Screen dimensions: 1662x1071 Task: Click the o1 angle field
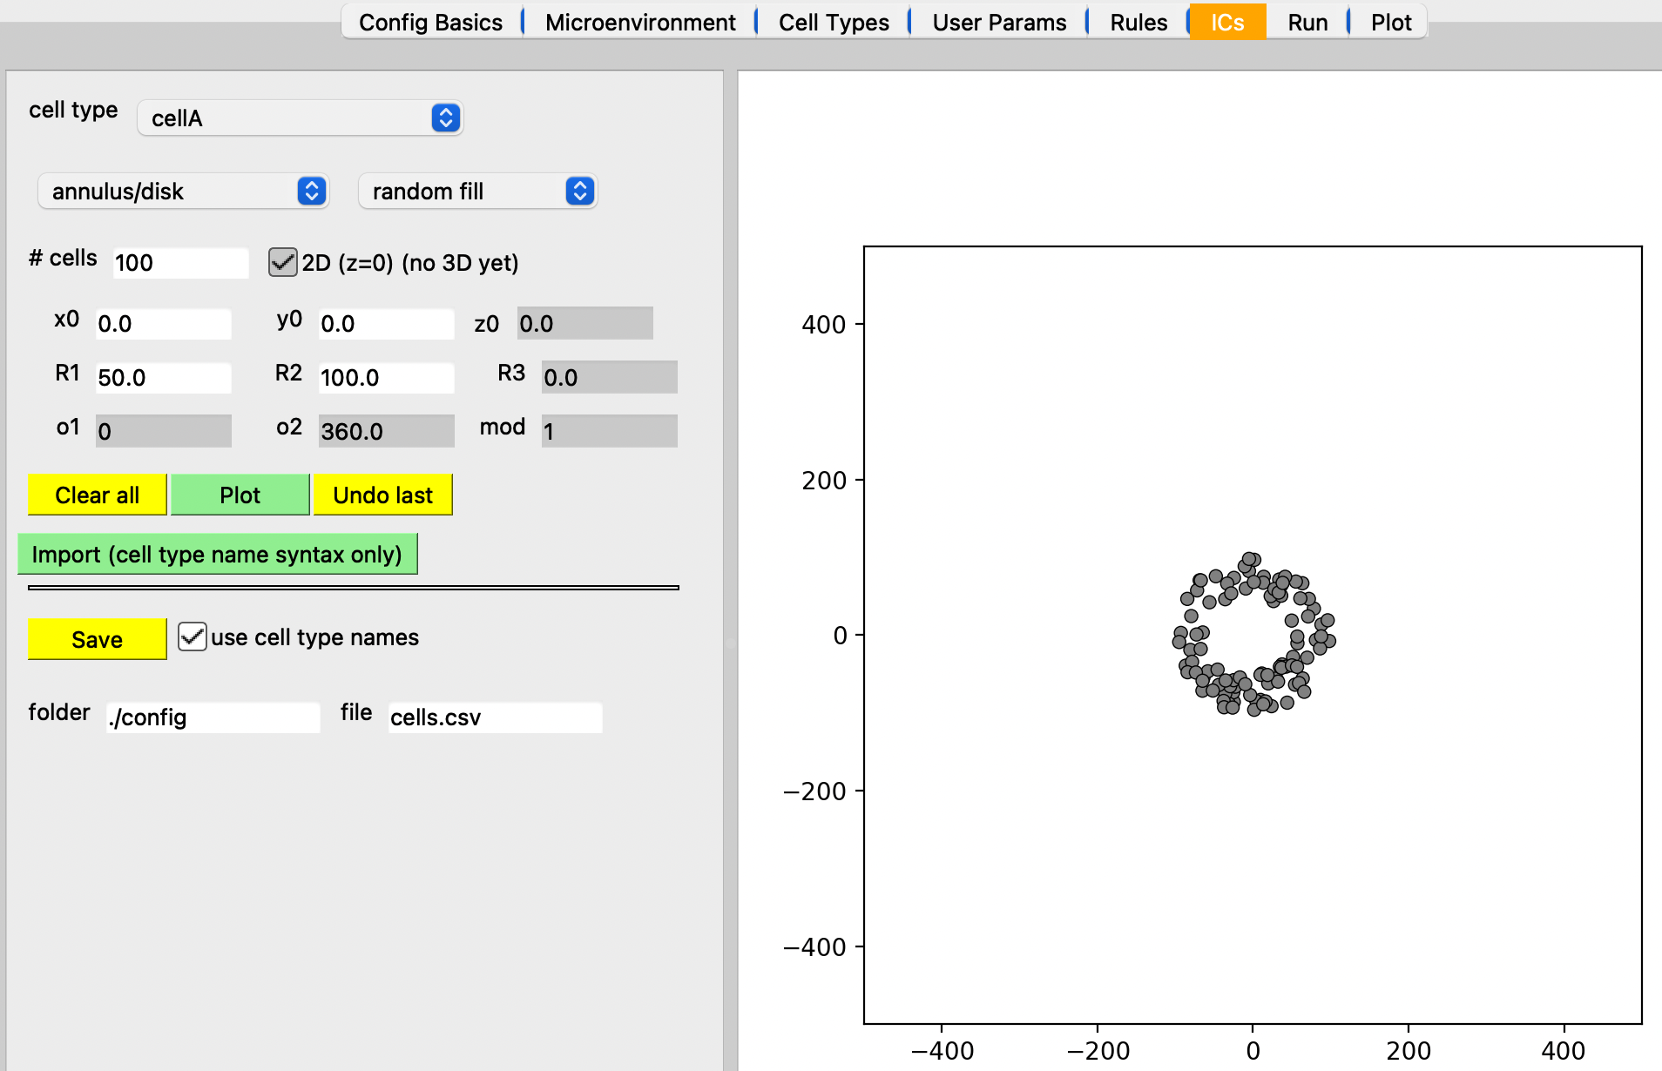point(163,431)
